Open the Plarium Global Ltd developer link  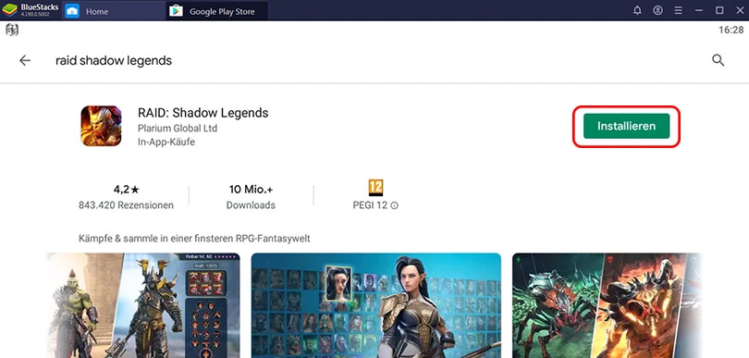click(178, 128)
